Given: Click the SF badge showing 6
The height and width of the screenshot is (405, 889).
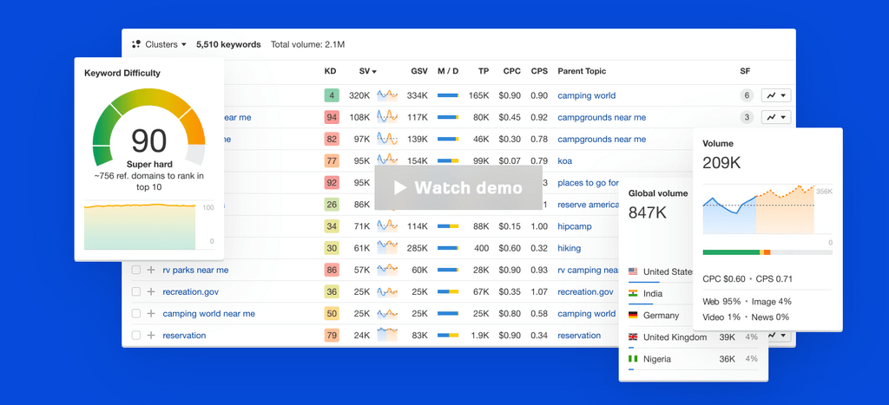Looking at the screenshot, I should click(747, 95).
